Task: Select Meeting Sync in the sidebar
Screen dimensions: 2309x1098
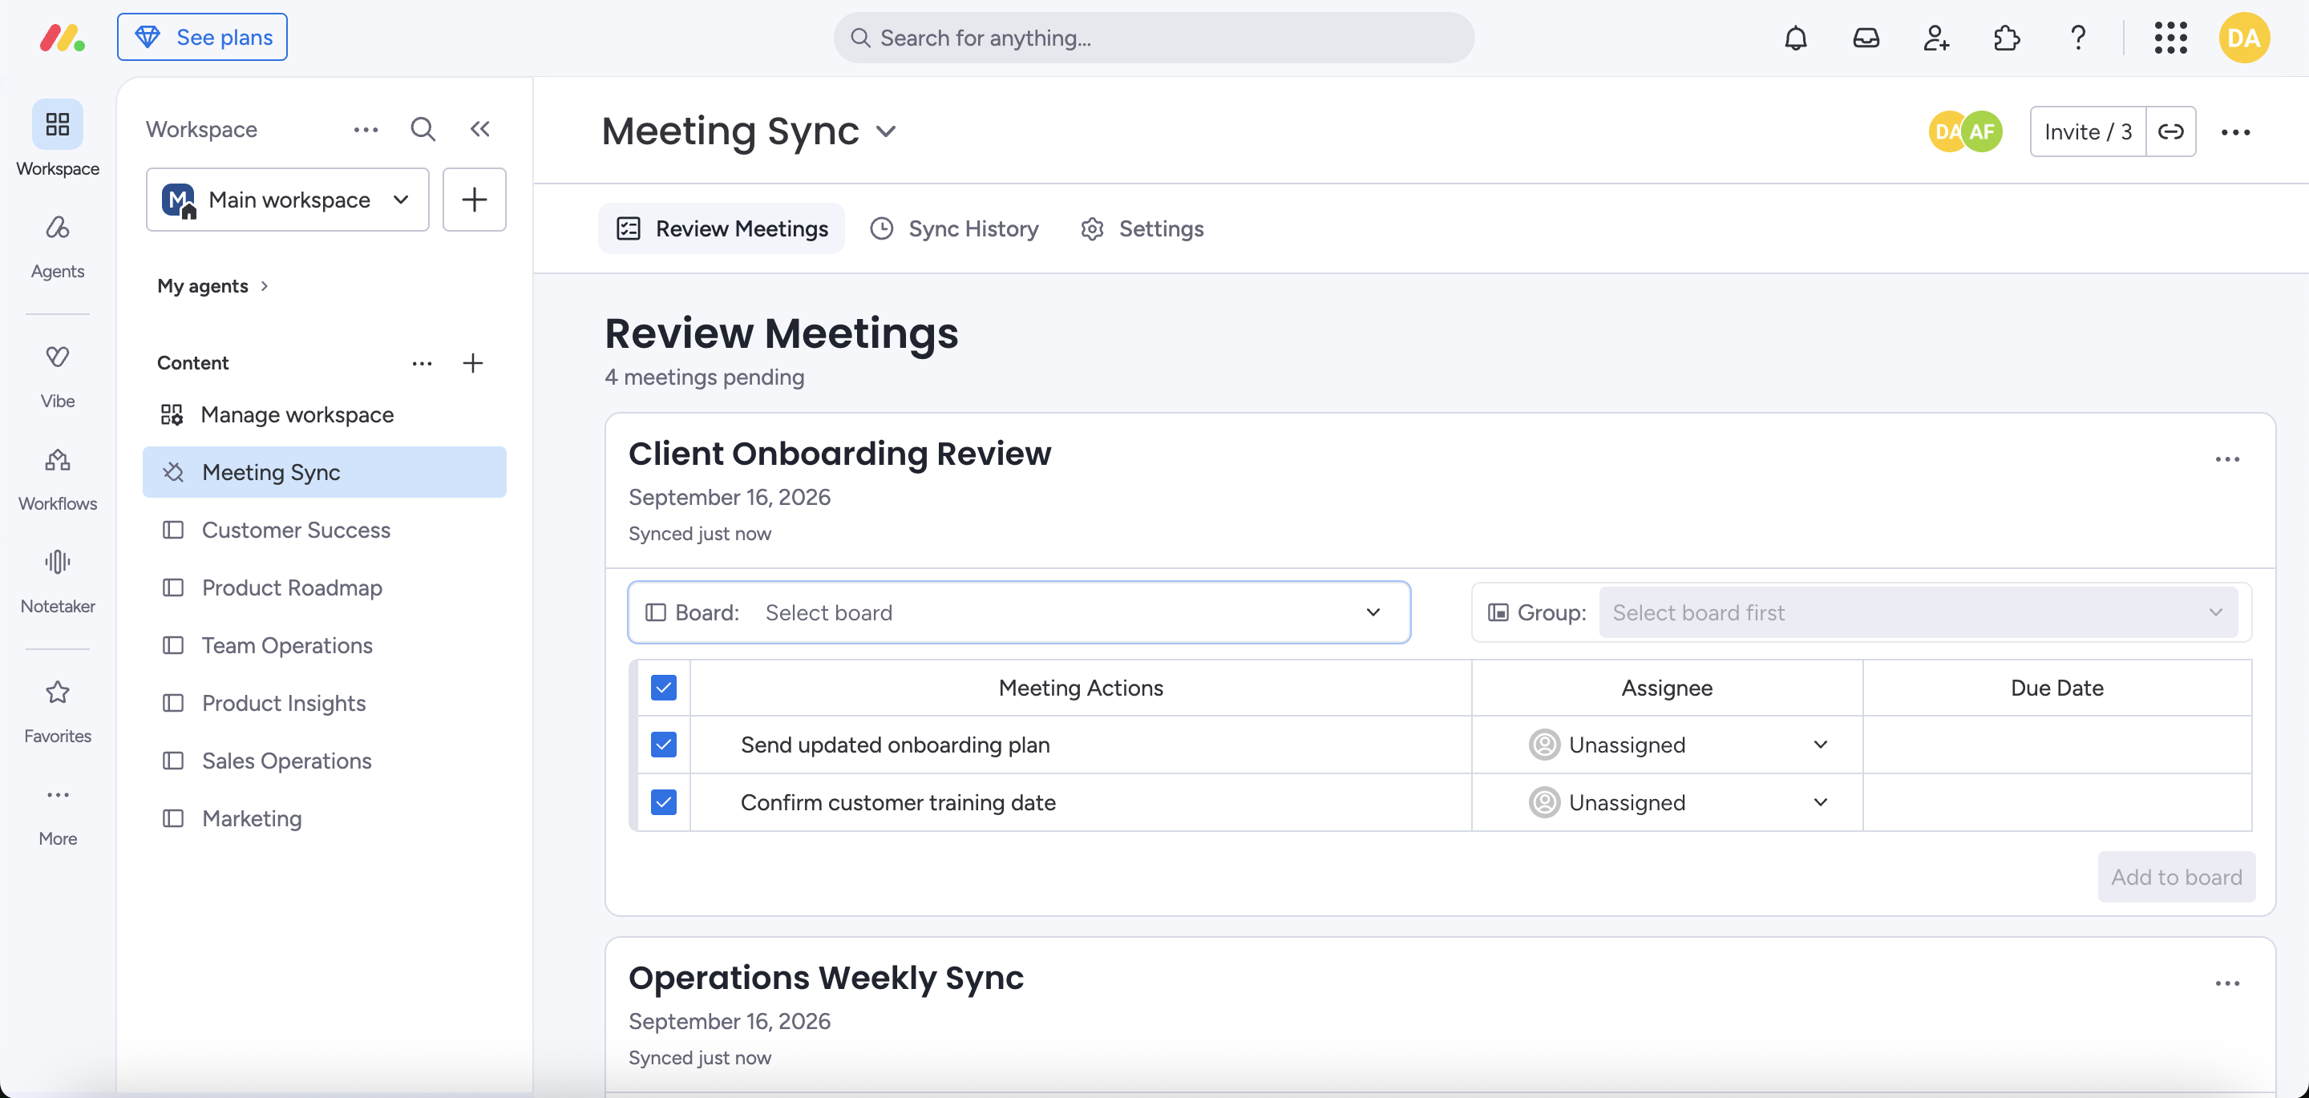Action: click(x=325, y=472)
